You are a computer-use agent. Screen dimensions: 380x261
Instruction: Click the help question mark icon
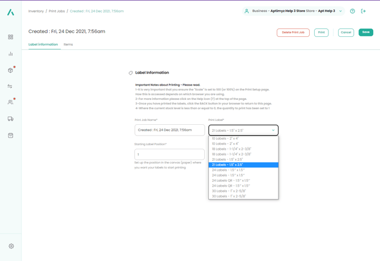[352, 11]
